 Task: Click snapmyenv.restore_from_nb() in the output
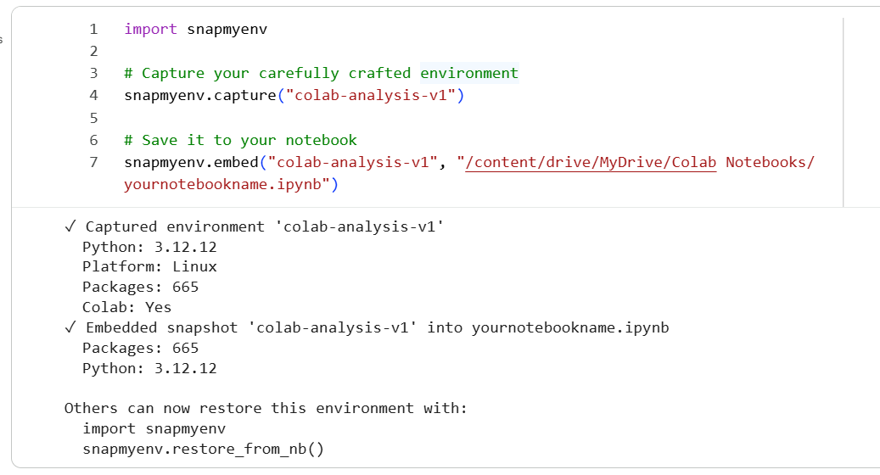tap(203, 450)
